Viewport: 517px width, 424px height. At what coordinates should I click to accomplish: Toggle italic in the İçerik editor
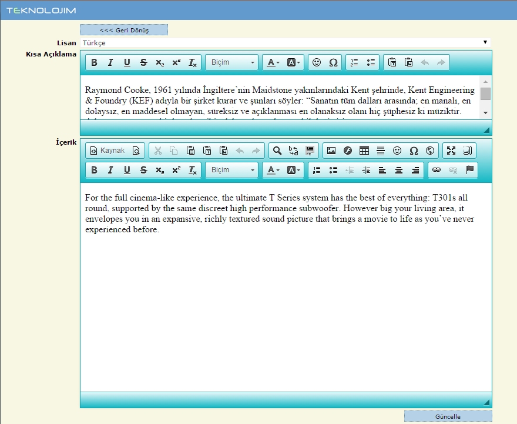pyautogui.click(x=110, y=170)
